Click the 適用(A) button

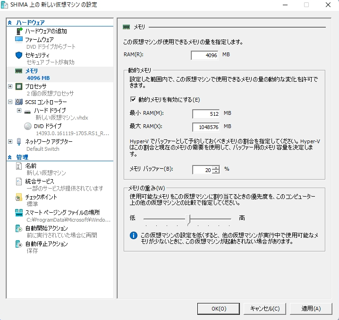tap(311, 309)
